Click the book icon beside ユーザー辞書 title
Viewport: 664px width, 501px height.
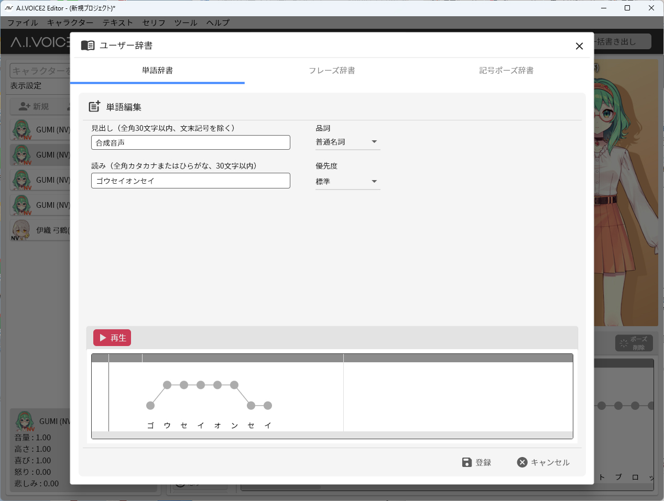pos(88,46)
